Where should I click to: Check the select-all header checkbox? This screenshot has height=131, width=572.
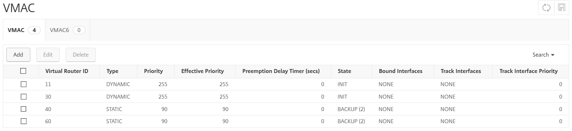(x=24, y=71)
